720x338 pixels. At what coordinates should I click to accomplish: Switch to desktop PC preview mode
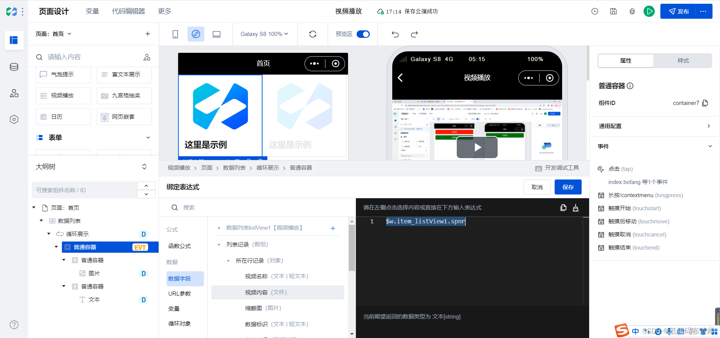(x=216, y=34)
